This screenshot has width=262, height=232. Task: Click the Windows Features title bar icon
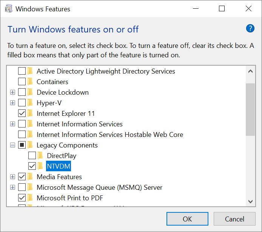pos(9,9)
